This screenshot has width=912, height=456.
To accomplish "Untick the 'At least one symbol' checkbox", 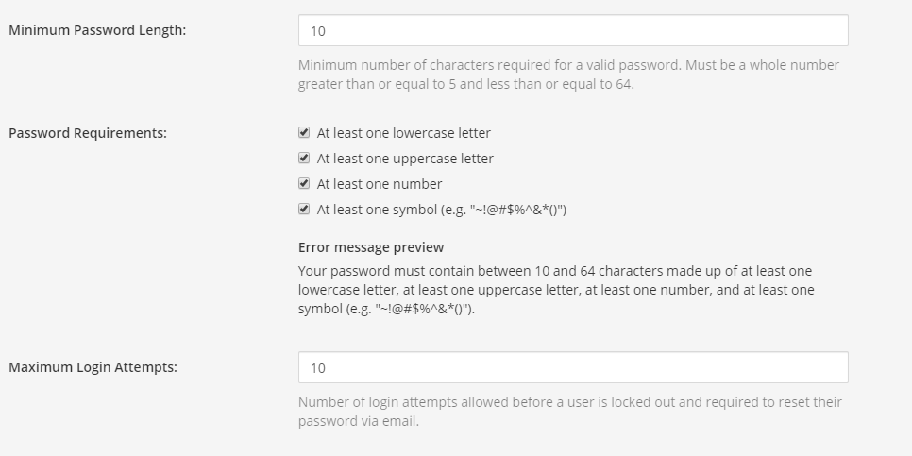I will click(304, 210).
